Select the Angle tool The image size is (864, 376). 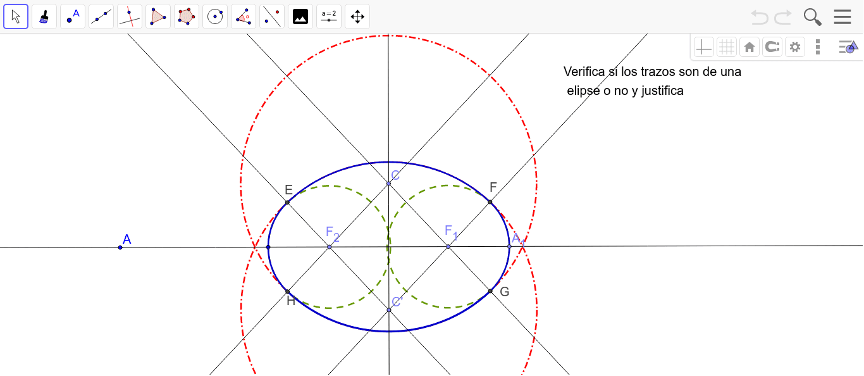(244, 16)
